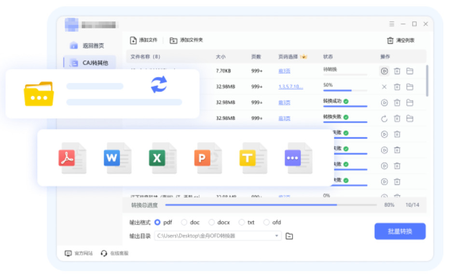Click the 在线客服 headset icon
This screenshot has width=454, height=275.
104,254
